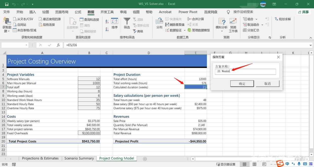Open 管理数据模型

tap(198, 30)
